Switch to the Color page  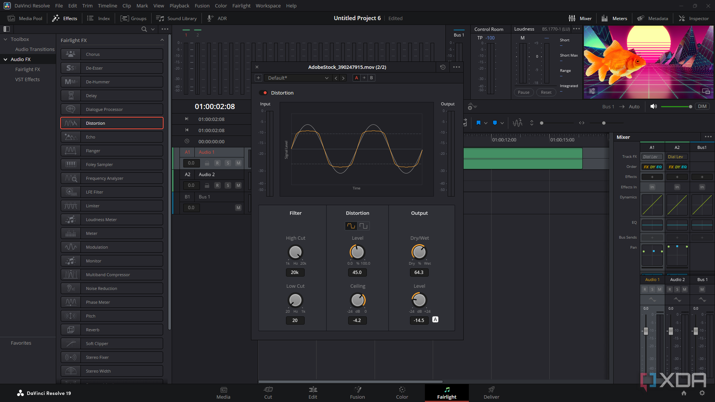click(x=402, y=393)
